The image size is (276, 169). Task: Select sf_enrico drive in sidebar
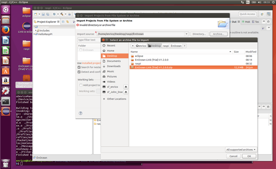112,87
